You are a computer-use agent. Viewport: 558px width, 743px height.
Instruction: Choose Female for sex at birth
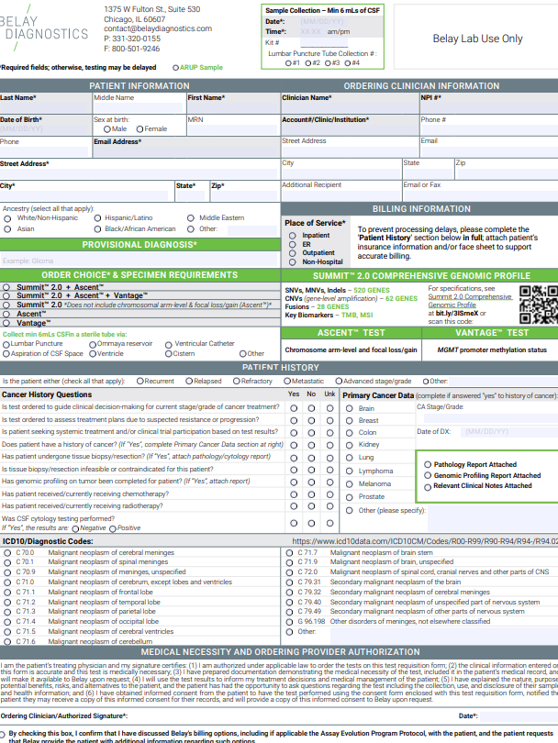pyautogui.click(x=139, y=129)
